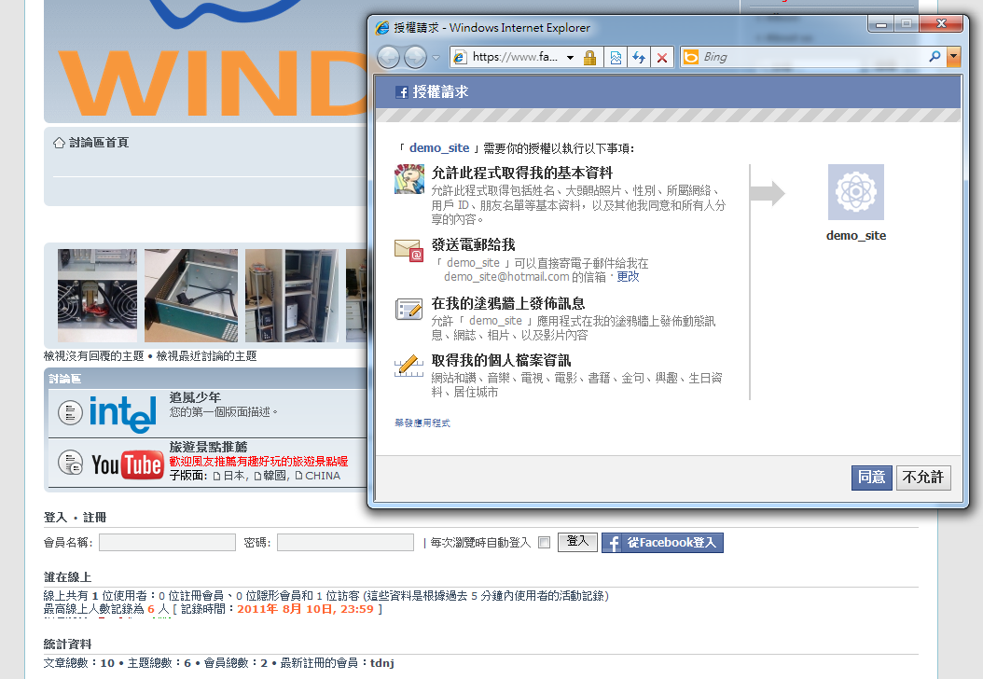Viewport: 983px width, 679px height.
Task: Click the YouTube logo image
Action: coord(127,464)
